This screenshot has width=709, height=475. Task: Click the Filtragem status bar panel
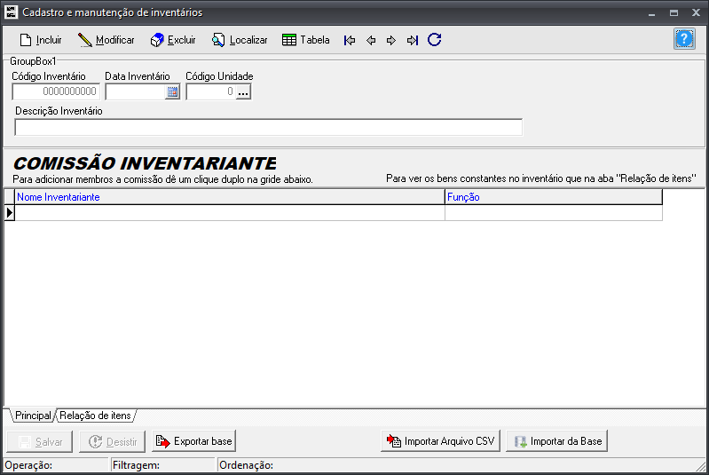[162, 465]
